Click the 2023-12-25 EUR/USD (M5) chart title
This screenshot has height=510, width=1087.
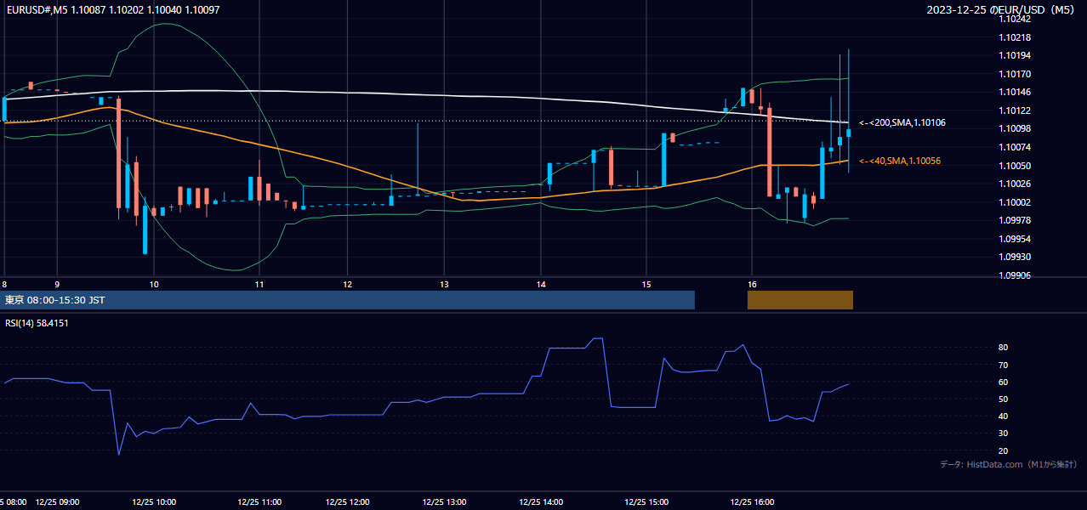point(1001,9)
